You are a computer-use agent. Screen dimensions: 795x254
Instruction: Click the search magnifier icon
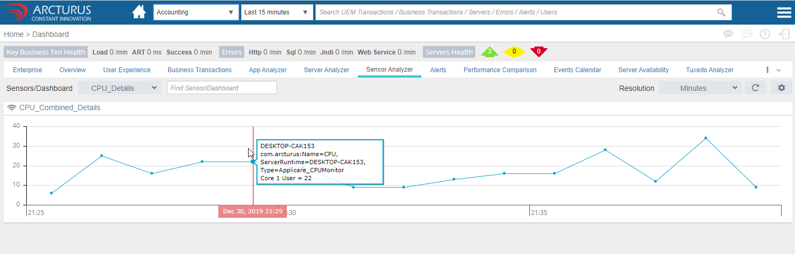[x=721, y=12]
